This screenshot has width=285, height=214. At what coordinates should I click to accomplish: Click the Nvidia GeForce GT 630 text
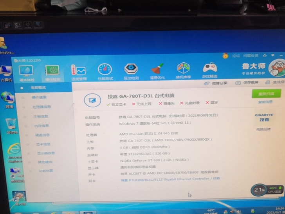click(x=154, y=160)
